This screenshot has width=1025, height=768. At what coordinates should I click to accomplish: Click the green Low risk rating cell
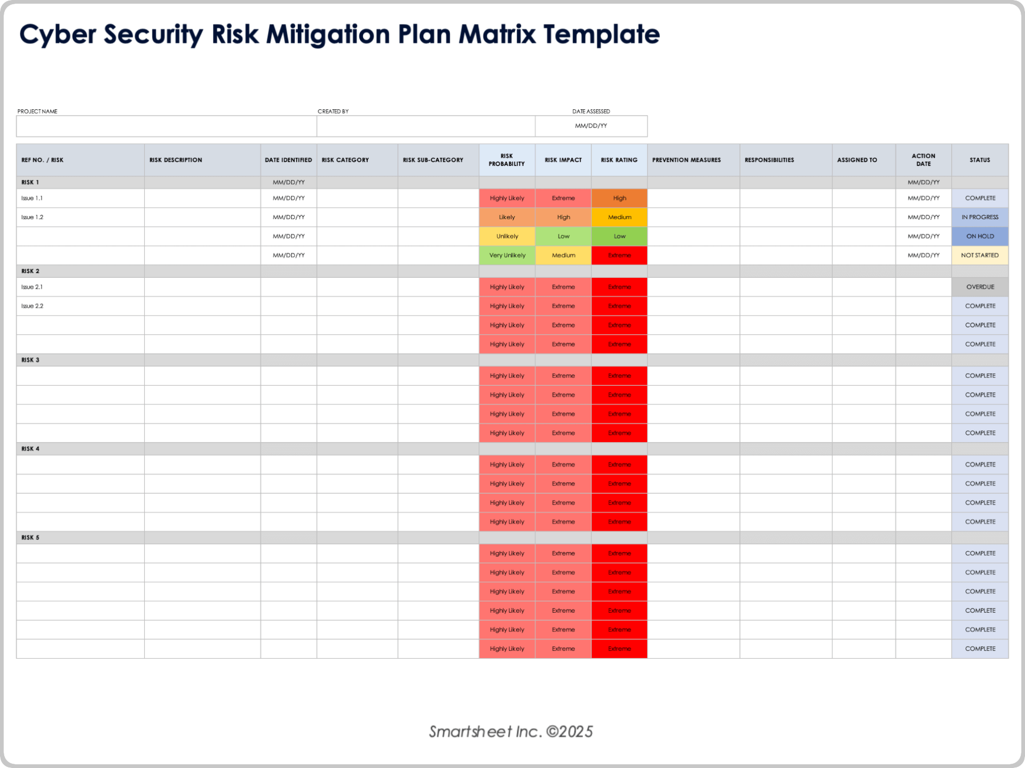click(x=619, y=236)
